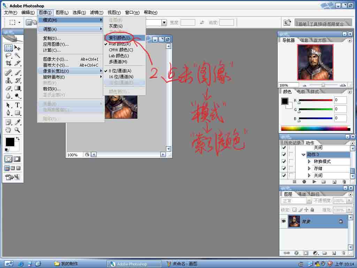Image resolution: width=357 pixels, height=268 pixels.
Task: Select the Lasso tool
Action: coord(8,55)
